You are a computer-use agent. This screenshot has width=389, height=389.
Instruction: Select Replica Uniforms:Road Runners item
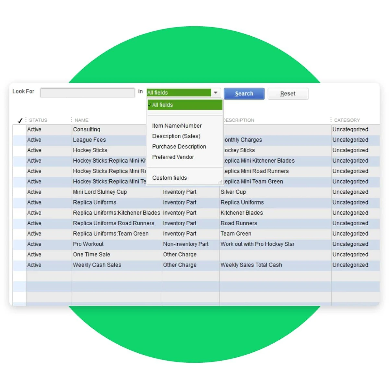[x=113, y=223]
